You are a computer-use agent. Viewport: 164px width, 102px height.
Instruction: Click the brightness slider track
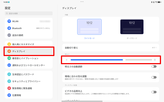(111, 60)
